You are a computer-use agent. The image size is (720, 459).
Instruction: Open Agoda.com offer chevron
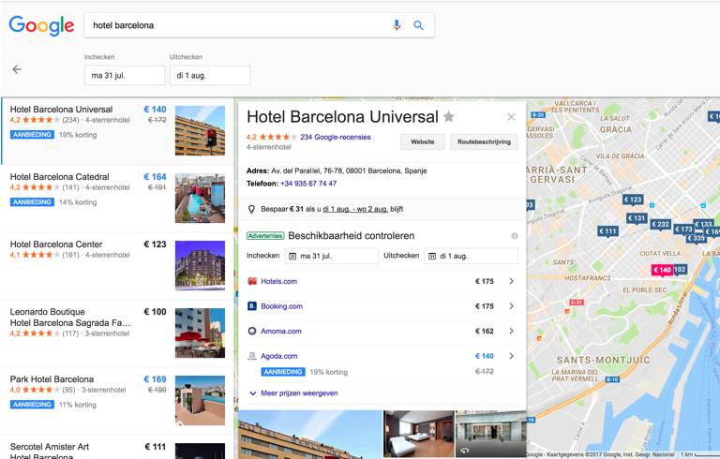pos(511,356)
